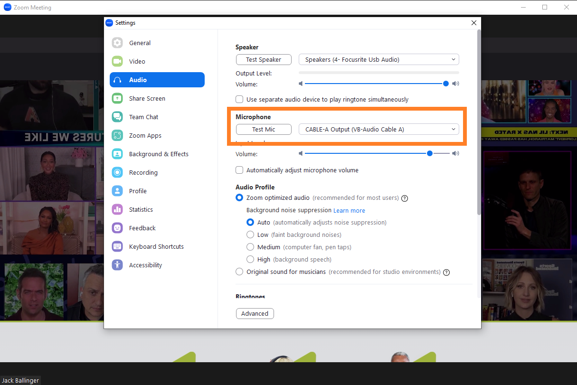Image resolution: width=577 pixels, height=385 pixels.
Task: Select Zoom optimized audio profile
Action: pos(239,197)
